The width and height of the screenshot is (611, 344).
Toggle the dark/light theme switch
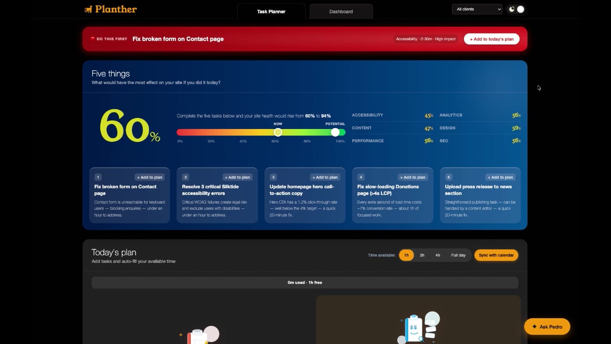pos(516,9)
